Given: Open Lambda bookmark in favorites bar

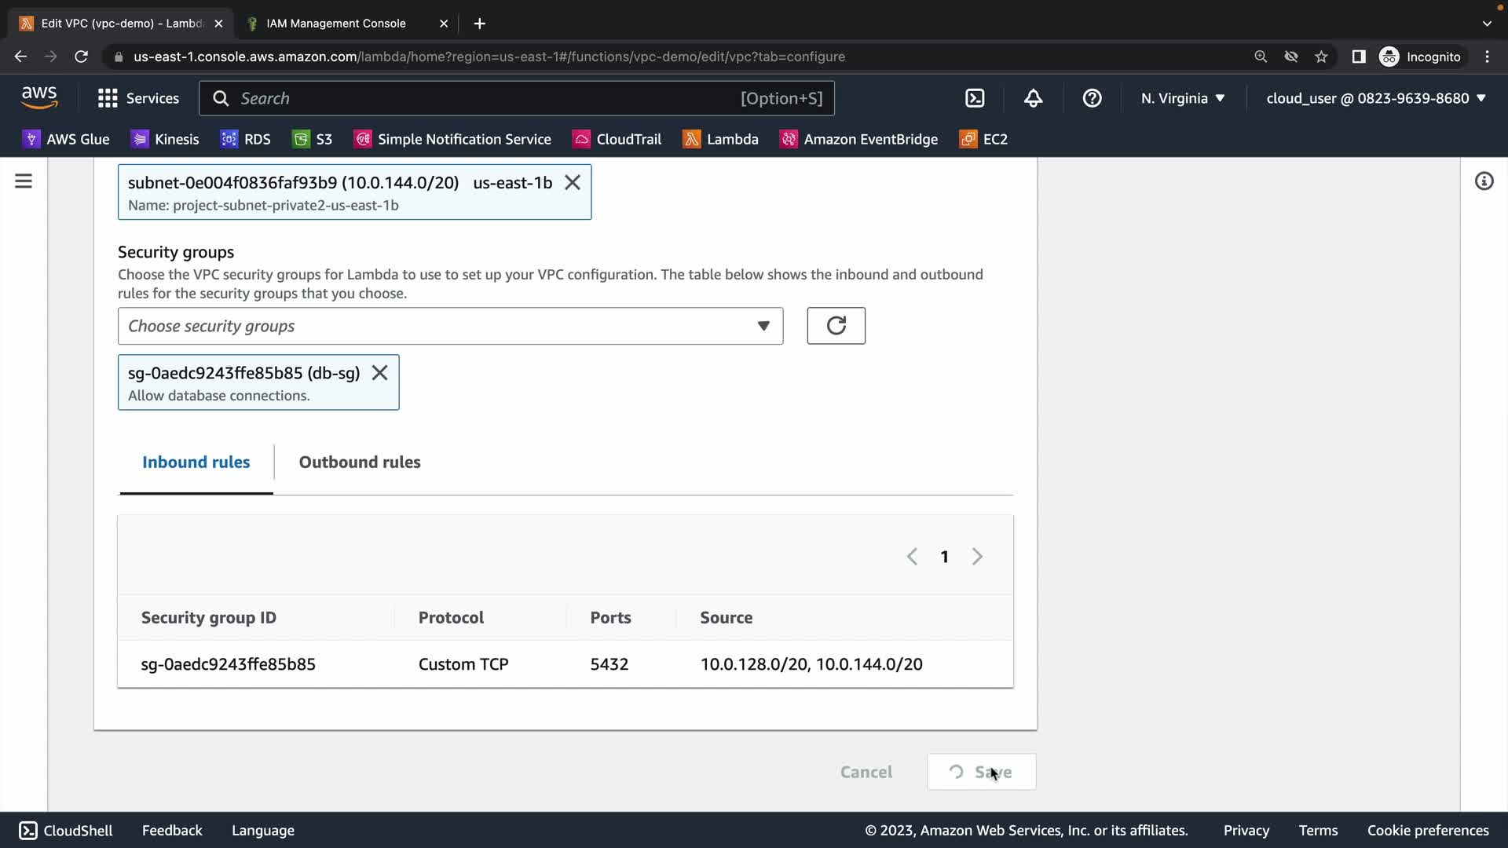Looking at the screenshot, I should click(x=720, y=139).
